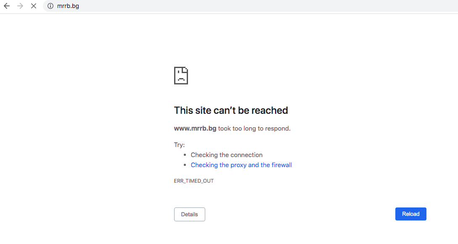Follow the 'Checking the proxy and the firewall' link
458x244 pixels.
[x=241, y=165]
